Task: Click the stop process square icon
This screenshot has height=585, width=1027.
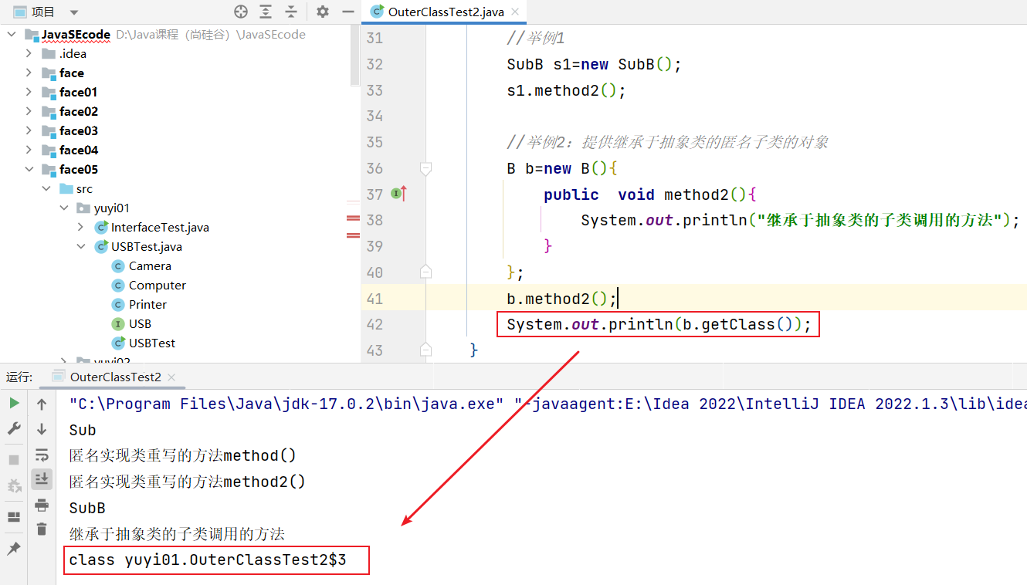Action: (x=14, y=460)
